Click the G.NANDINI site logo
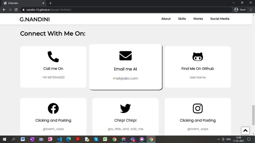The height and width of the screenshot is (143, 255). click(34, 19)
